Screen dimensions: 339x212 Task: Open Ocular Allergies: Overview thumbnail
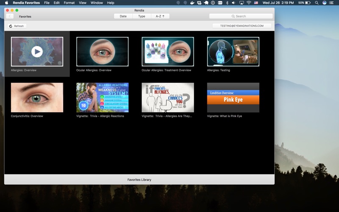[x=103, y=52]
